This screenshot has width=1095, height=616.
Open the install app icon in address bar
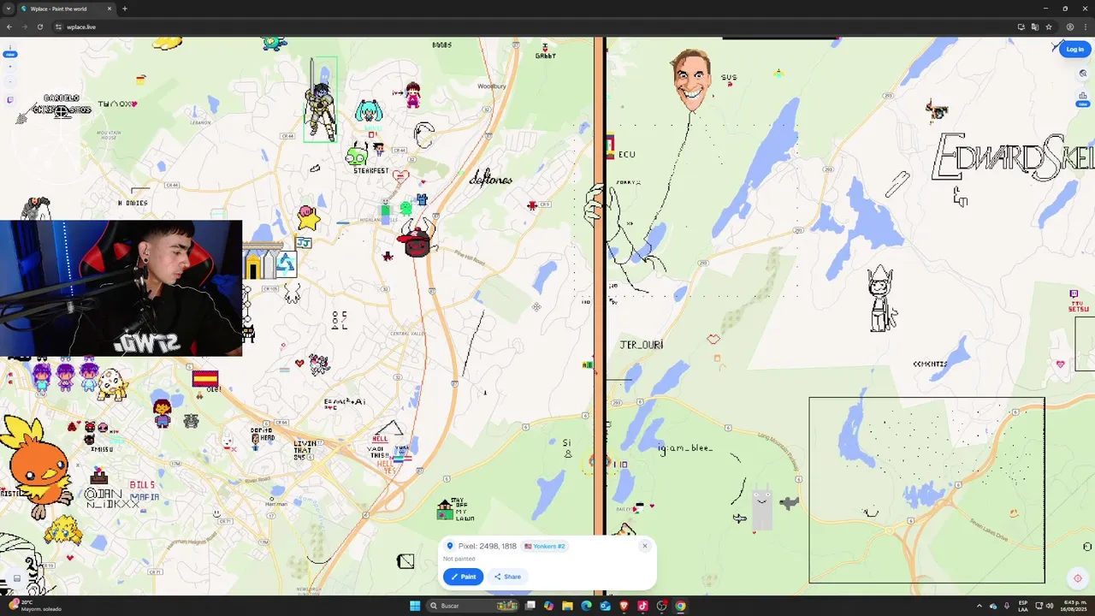pos(1021,27)
